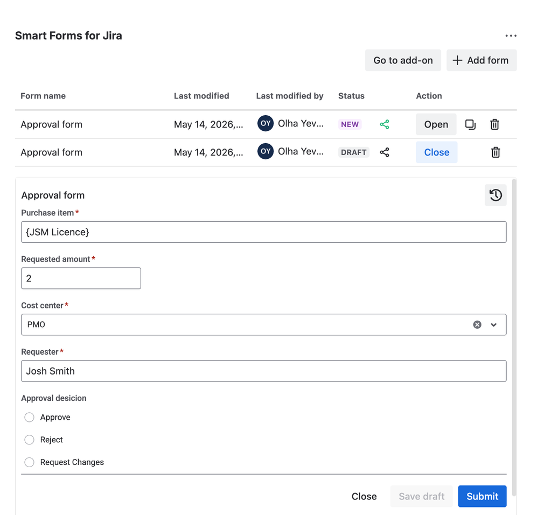The width and height of the screenshot is (538, 515).
Task: Click the Last modified by column header
Action: coord(290,96)
